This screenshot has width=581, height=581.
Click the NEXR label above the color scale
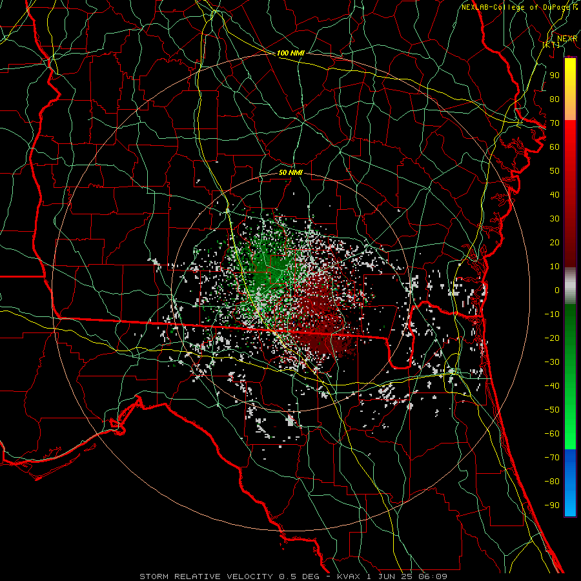567,39
